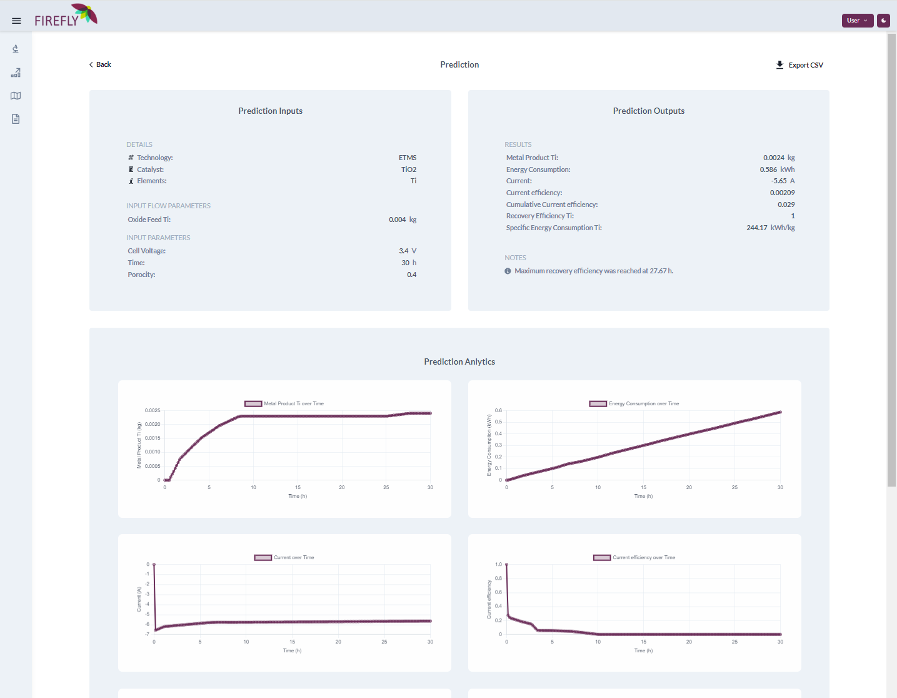Open the hamburger navigation menu
Viewport: 897px width, 698px height.
coord(16,21)
